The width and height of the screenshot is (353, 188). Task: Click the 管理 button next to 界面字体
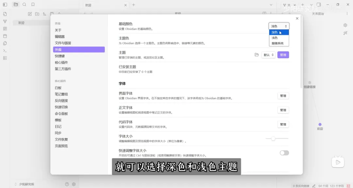pyautogui.click(x=283, y=95)
